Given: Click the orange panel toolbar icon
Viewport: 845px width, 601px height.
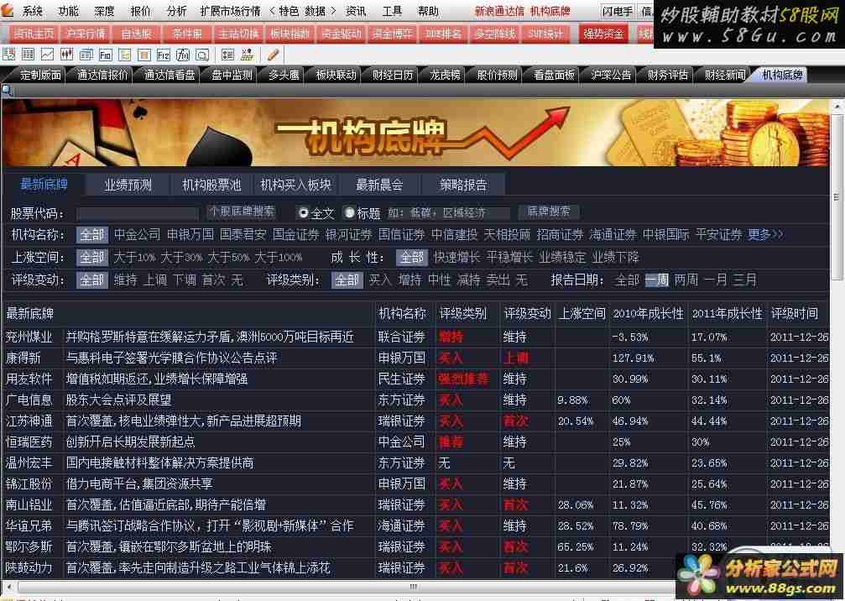Looking at the screenshot, I should pyautogui.click(x=144, y=55).
